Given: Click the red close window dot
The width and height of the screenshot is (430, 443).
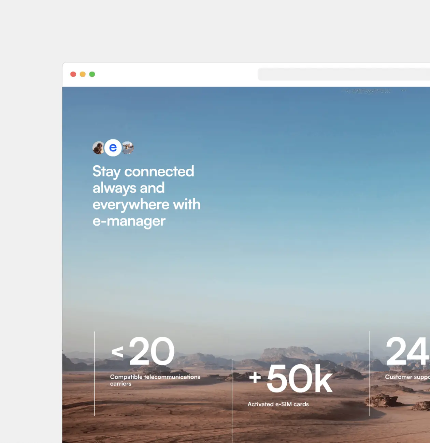Looking at the screenshot, I should (73, 74).
